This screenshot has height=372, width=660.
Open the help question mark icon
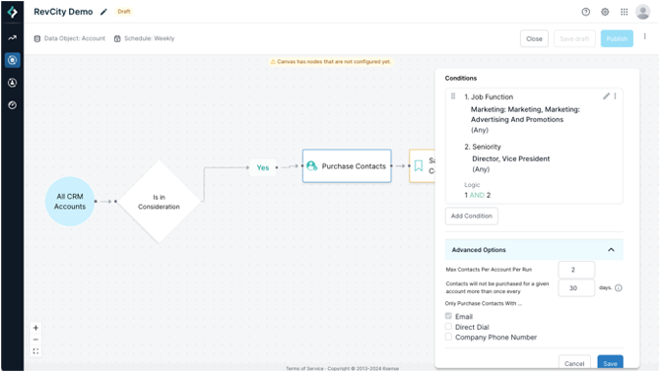point(585,12)
